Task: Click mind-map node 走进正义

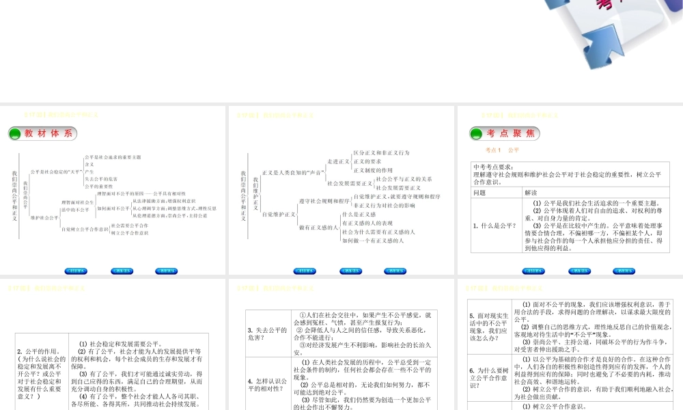Action: coord(339,162)
